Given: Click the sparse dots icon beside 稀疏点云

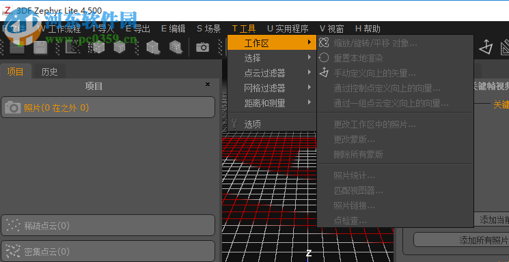Looking at the screenshot, I should (13, 225).
